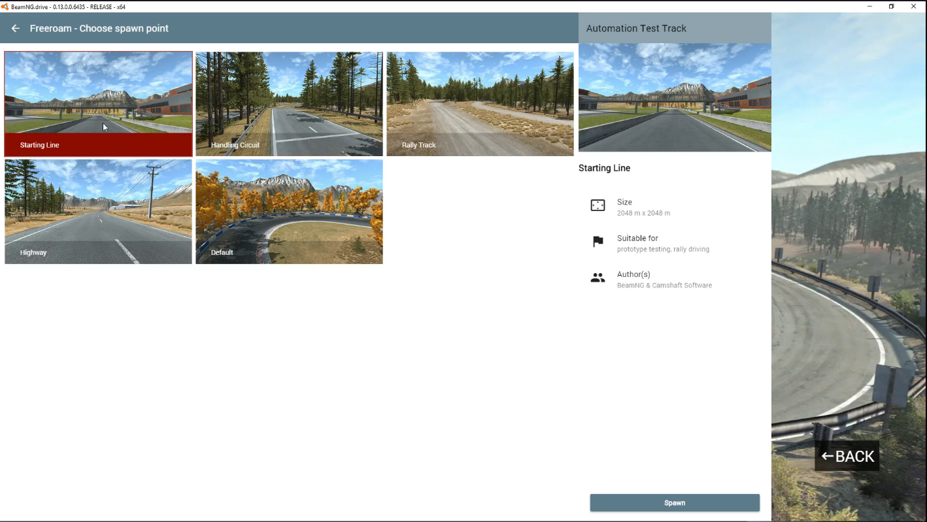Click the BACK overlay button
Screen dimensions: 927x522
tap(847, 456)
